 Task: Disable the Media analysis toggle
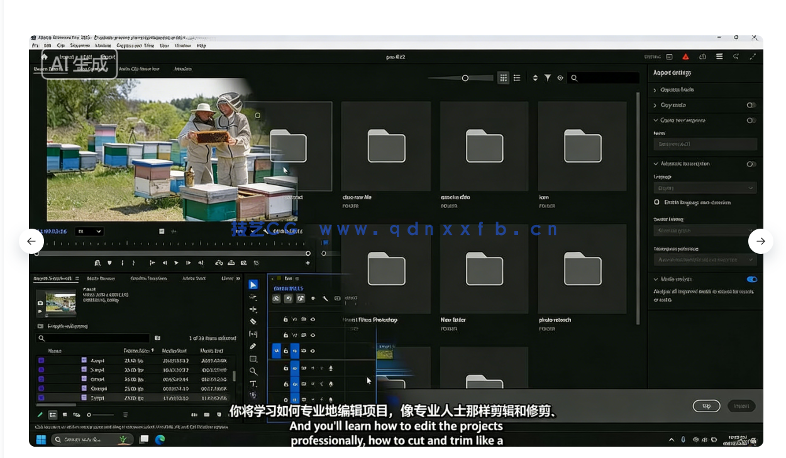(753, 279)
